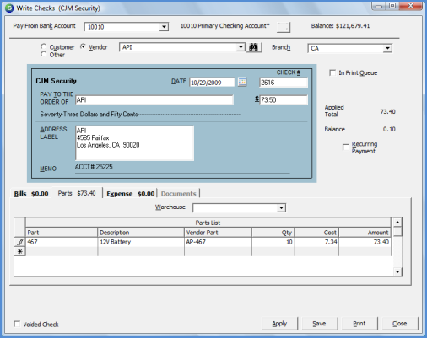Switch to the Bills tab
The image size is (427, 338).
(31, 194)
